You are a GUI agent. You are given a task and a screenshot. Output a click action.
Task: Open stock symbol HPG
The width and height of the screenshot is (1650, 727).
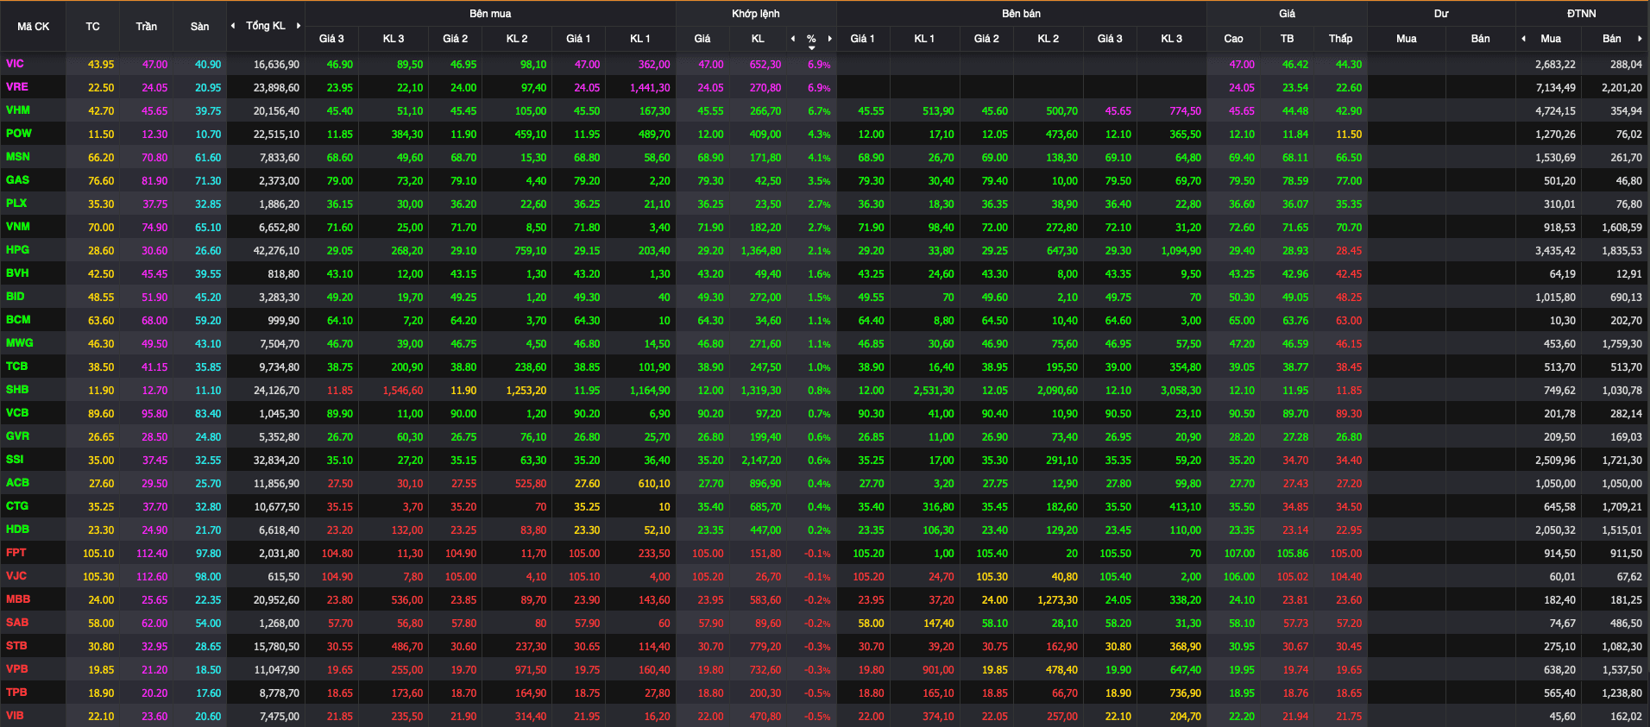click(17, 250)
